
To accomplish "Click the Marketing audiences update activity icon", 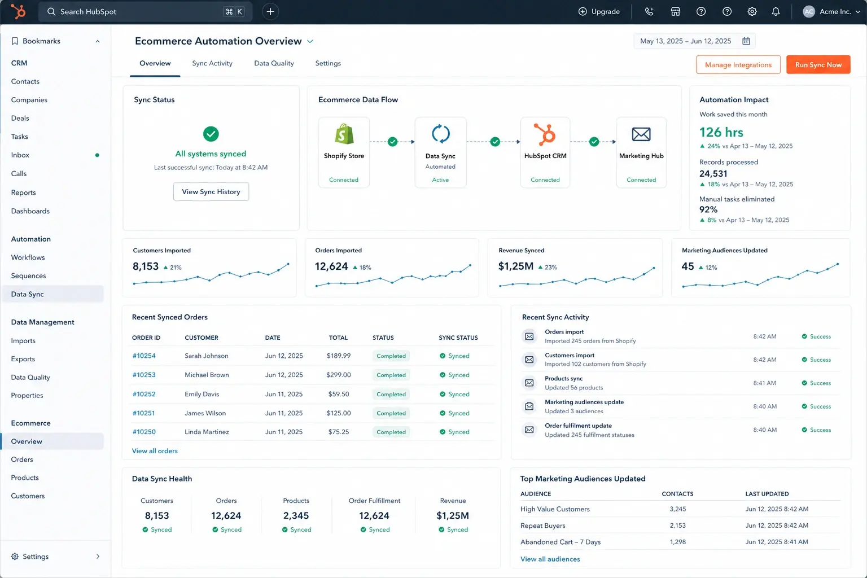I will (x=529, y=406).
